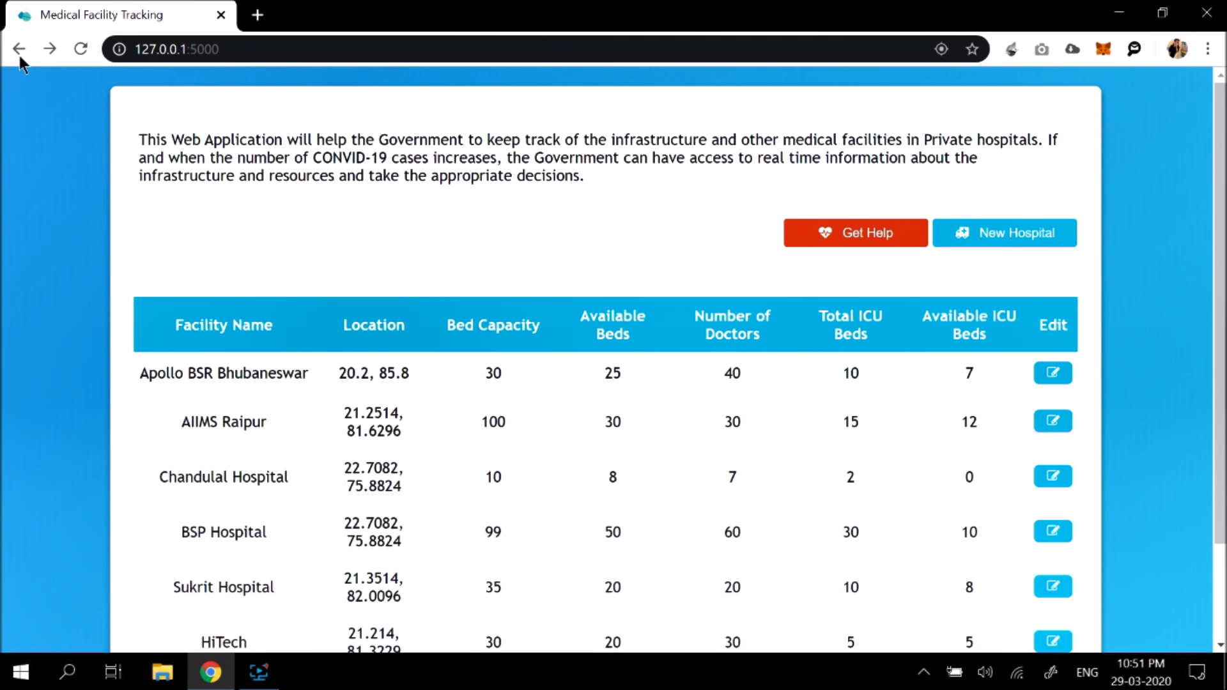Viewport: 1227px width, 690px height.
Task: Click the screenshot camera extension icon
Action: click(1042, 49)
